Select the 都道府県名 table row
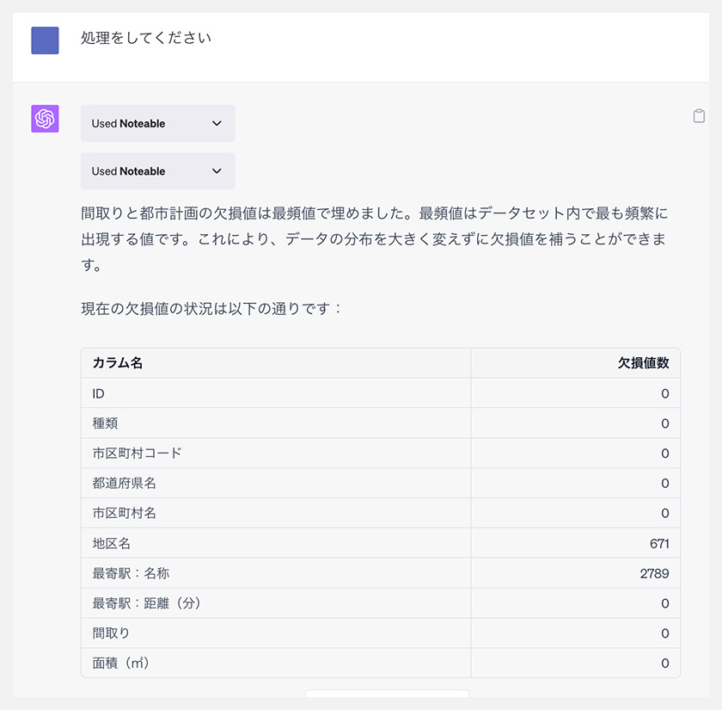 [x=381, y=483]
